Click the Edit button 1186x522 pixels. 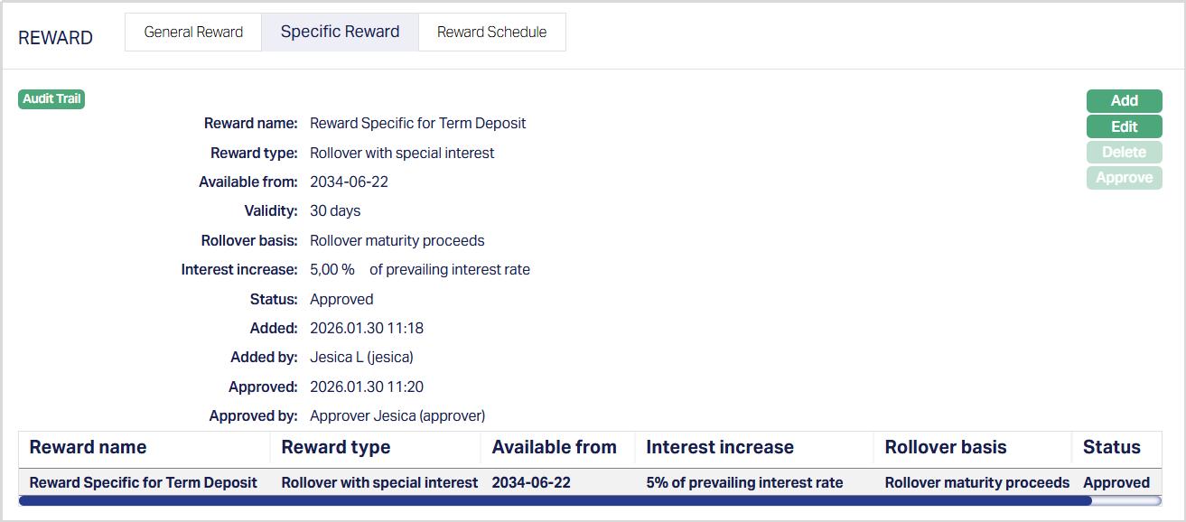tap(1124, 126)
